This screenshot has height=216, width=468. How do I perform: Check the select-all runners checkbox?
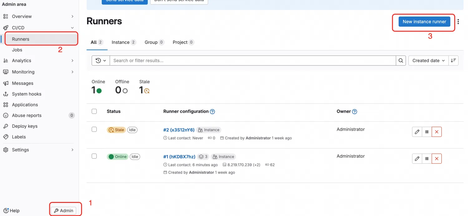click(94, 111)
